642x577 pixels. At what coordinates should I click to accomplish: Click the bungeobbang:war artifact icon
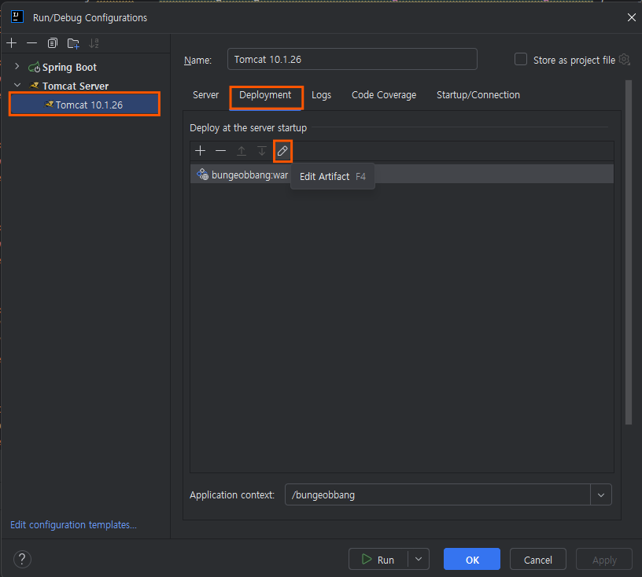pyautogui.click(x=203, y=174)
